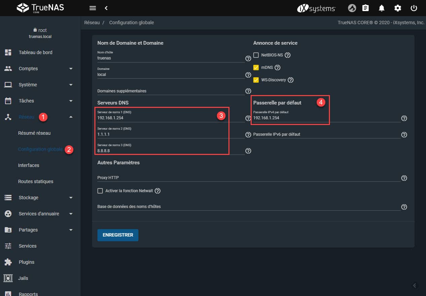Show help for the mDNS option
The width and height of the screenshot is (426, 296).
tap(278, 67)
